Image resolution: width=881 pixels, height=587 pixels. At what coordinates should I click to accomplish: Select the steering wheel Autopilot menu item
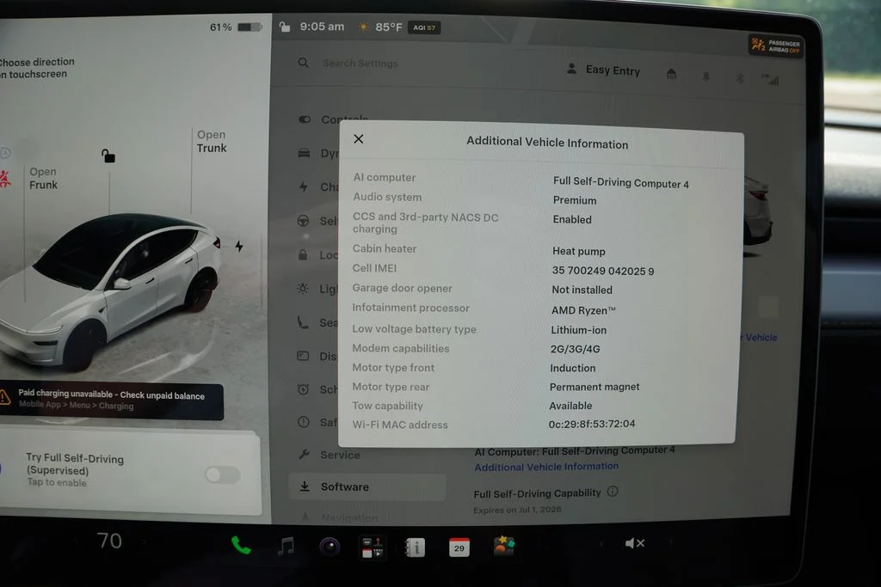click(318, 221)
